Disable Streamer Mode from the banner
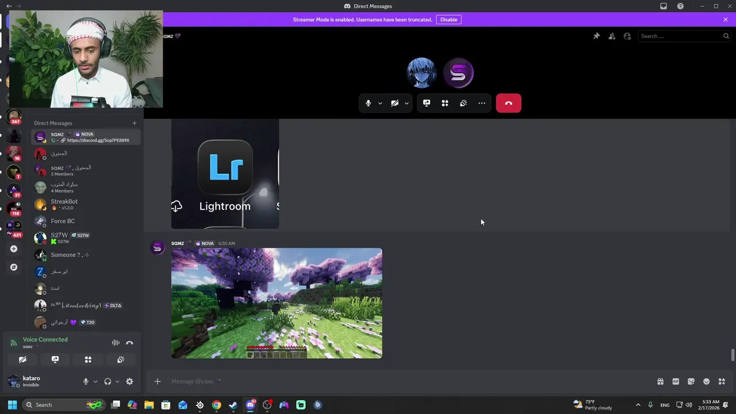Image resolution: width=736 pixels, height=414 pixels. coord(448,20)
